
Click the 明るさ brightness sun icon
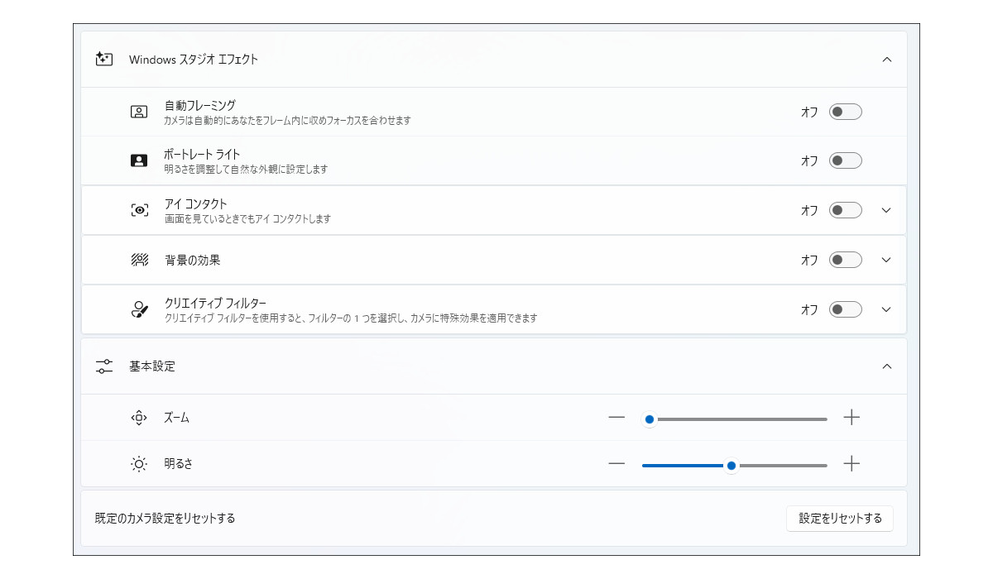pyautogui.click(x=138, y=464)
